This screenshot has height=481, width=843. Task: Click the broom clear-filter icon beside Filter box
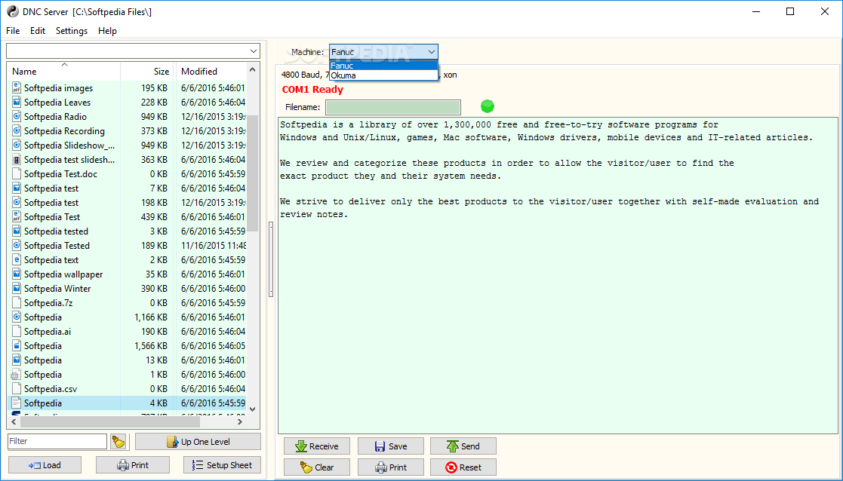118,442
